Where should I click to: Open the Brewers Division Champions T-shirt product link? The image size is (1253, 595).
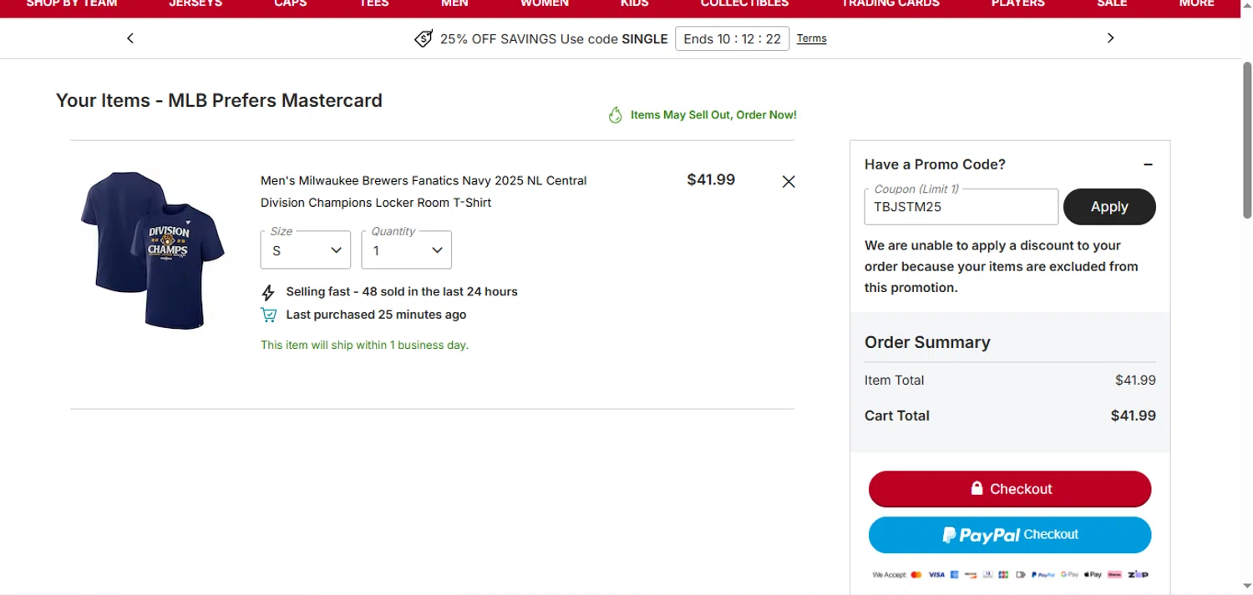click(424, 191)
